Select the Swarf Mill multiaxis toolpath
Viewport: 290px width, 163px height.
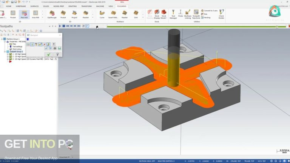click(112, 15)
